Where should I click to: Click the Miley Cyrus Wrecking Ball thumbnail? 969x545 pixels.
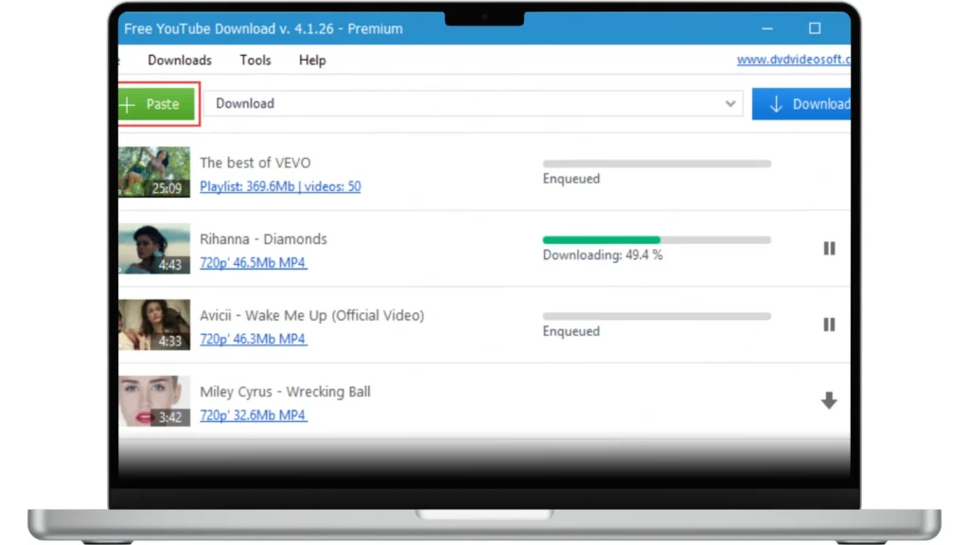(154, 401)
